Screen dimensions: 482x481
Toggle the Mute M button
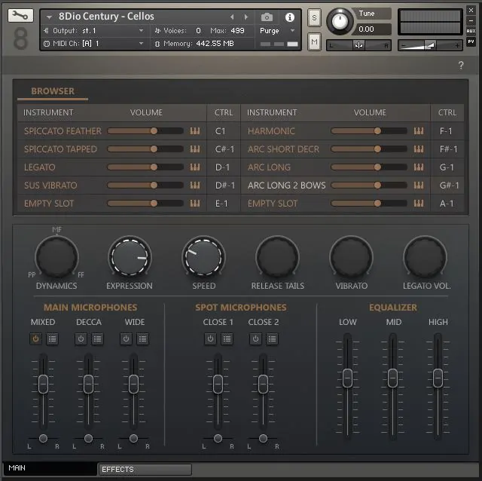pos(314,41)
